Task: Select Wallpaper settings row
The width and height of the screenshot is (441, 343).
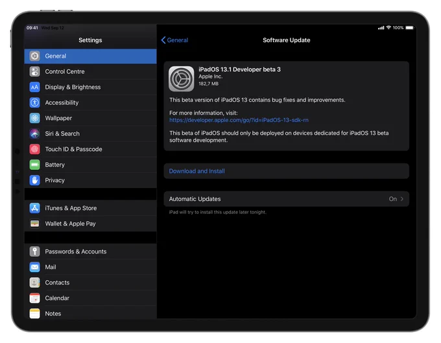Action: 91,118
